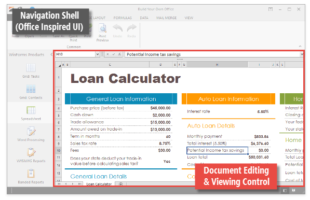Image resolution: width=310 pixels, height=200 pixels.
Task: Select column D header
Action: (x=160, y=65)
